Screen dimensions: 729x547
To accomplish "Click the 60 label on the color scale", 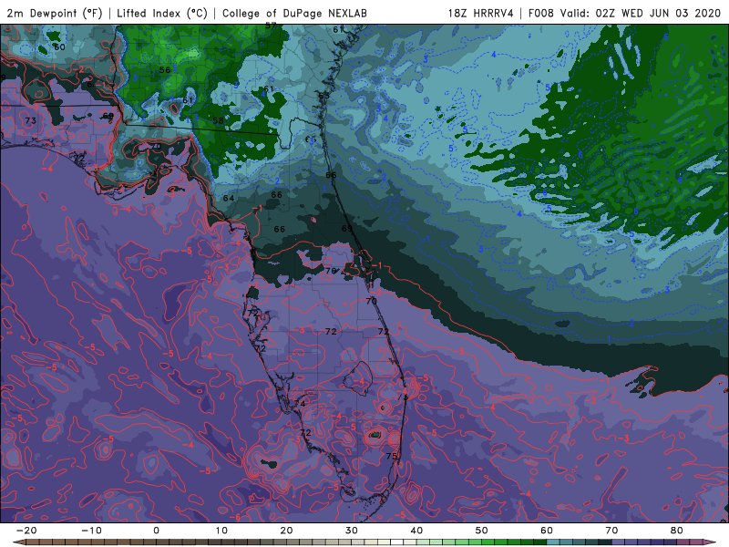I will pyautogui.click(x=547, y=531).
